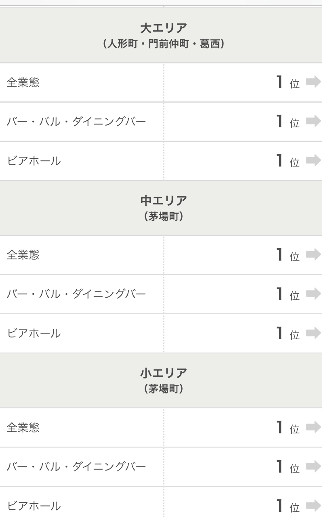This screenshot has height=517, width=322.
Task: Select the 全業態 label under 大エリア
Action: tap(23, 83)
